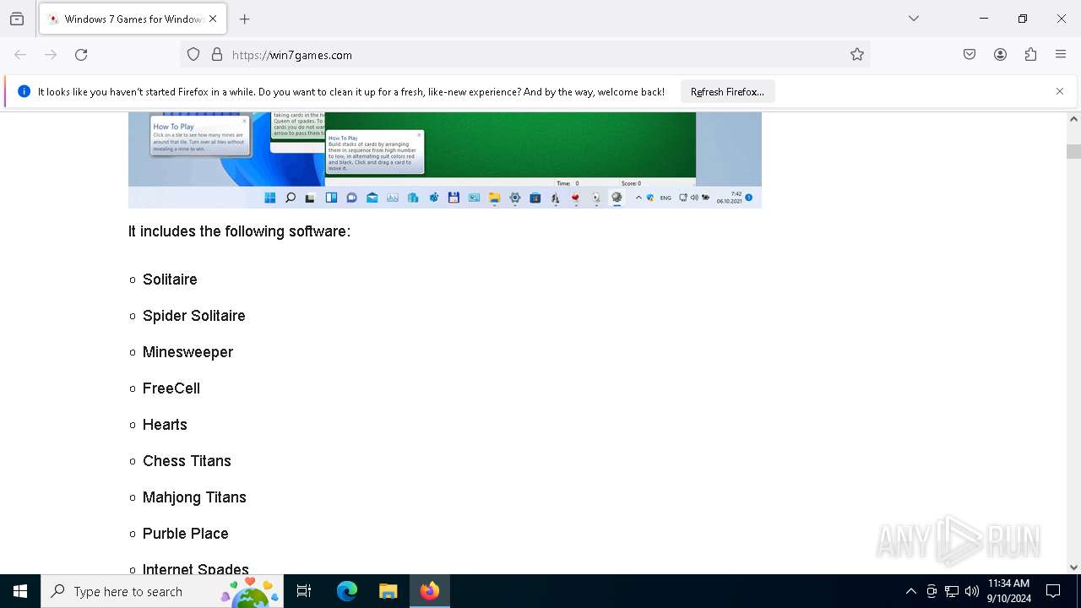Open the Action Center notifications icon

click(1053, 591)
